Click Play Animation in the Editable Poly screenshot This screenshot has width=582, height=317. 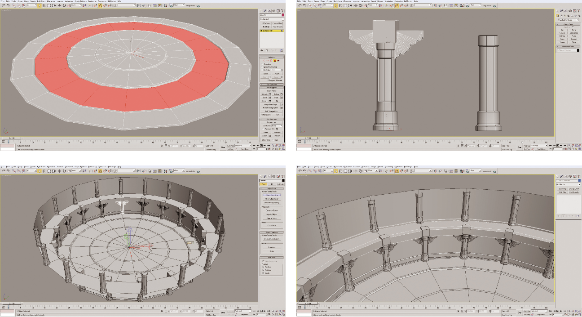click(261, 146)
